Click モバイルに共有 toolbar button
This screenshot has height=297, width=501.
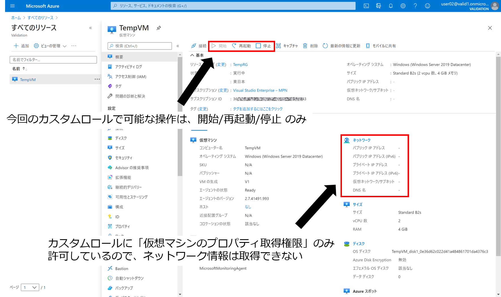381,46
